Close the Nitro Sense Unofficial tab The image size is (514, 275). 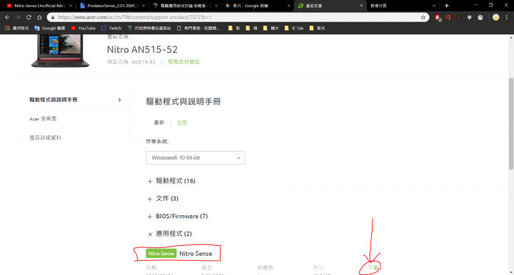(x=71, y=6)
